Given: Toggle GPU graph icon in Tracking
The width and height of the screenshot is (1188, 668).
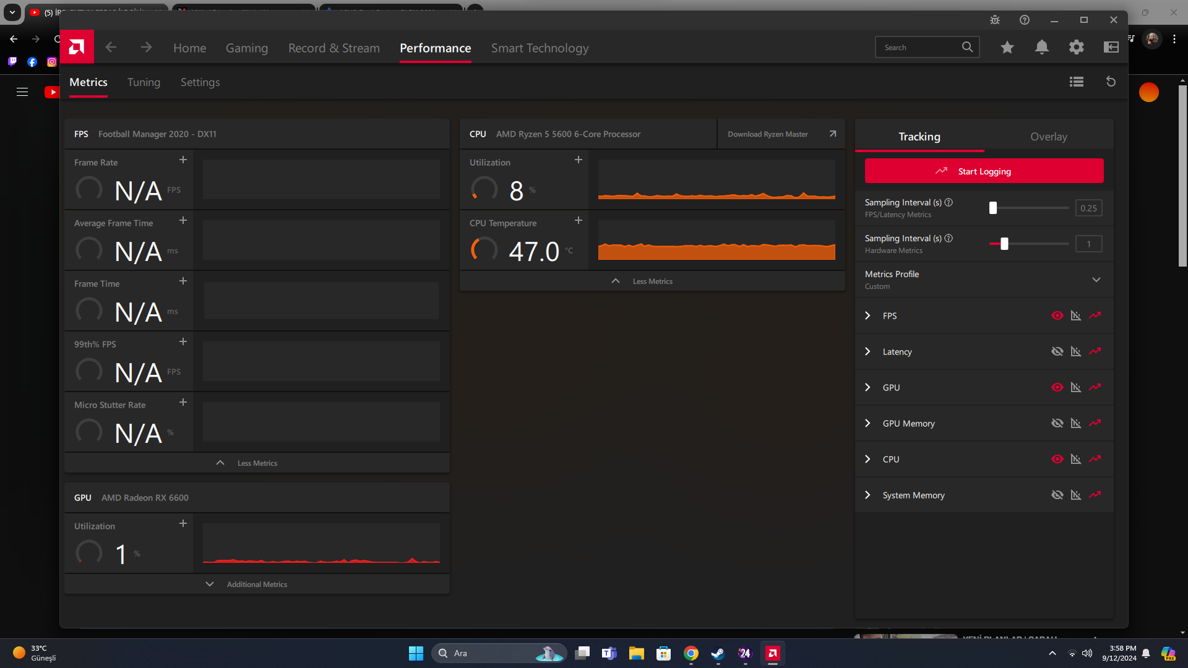Looking at the screenshot, I should [x=1076, y=387].
